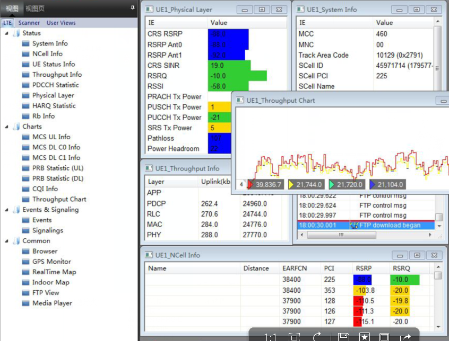Viewport: 449px width, 341px height.
Task: Click the blue 21,104.0 chart legend marker
Action: click(388, 184)
